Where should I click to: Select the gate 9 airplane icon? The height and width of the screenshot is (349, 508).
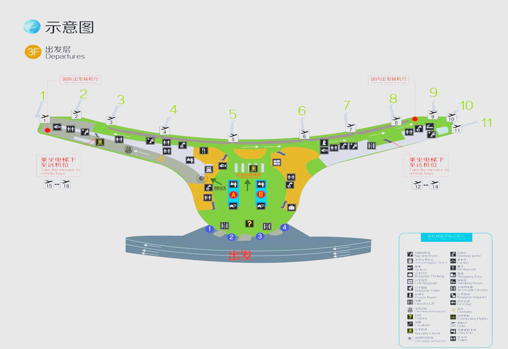pos(432,115)
